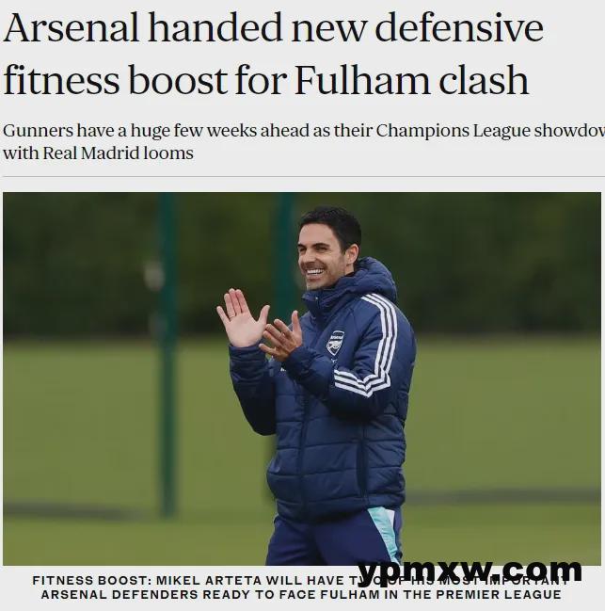Image resolution: width=605 pixels, height=611 pixels.
Task: Select the subheading starting with 'Gunners have'
Action: click(304, 141)
